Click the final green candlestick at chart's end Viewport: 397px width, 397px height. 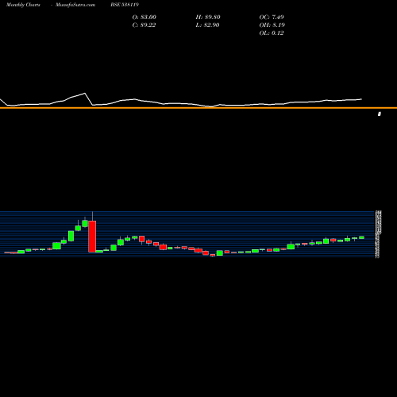(361, 237)
